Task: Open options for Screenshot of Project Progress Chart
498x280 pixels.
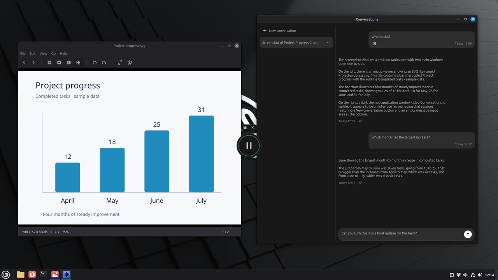Action: tap(327, 43)
